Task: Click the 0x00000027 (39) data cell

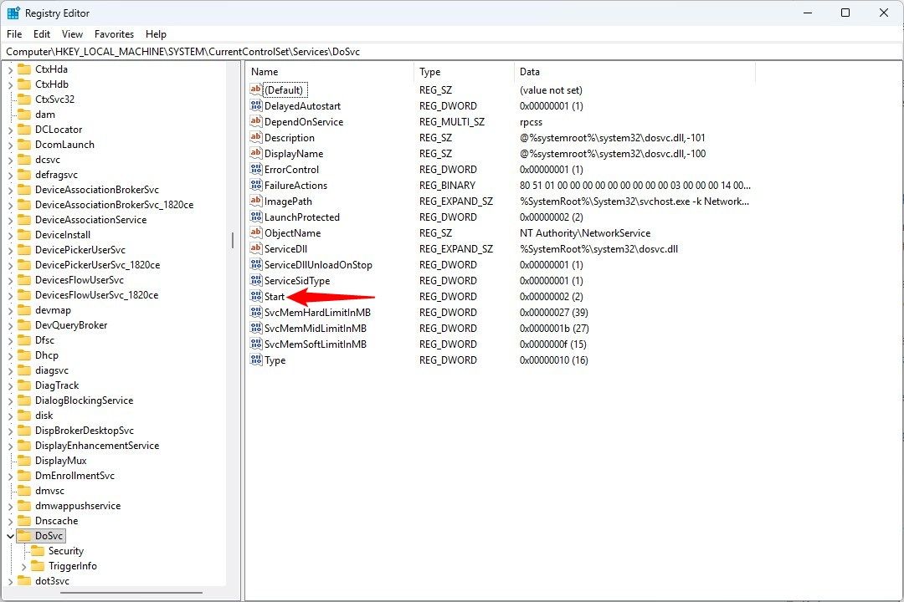Action: pyautogui.click(x=553, y=312)
